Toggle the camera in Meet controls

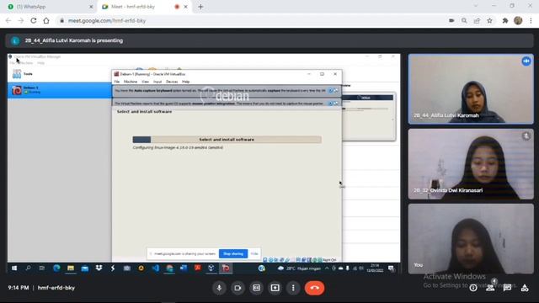(237, 288)
